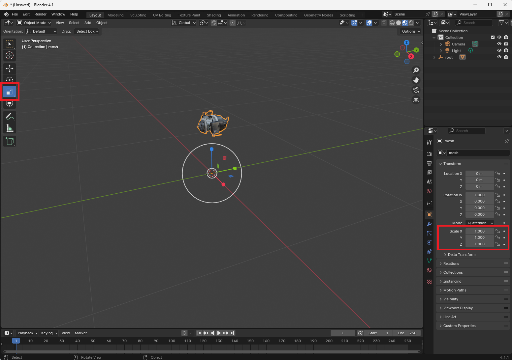This screenshot has height=360, width=512.
Task: Click the viewport Options button
Action: (x=411, y=31)
